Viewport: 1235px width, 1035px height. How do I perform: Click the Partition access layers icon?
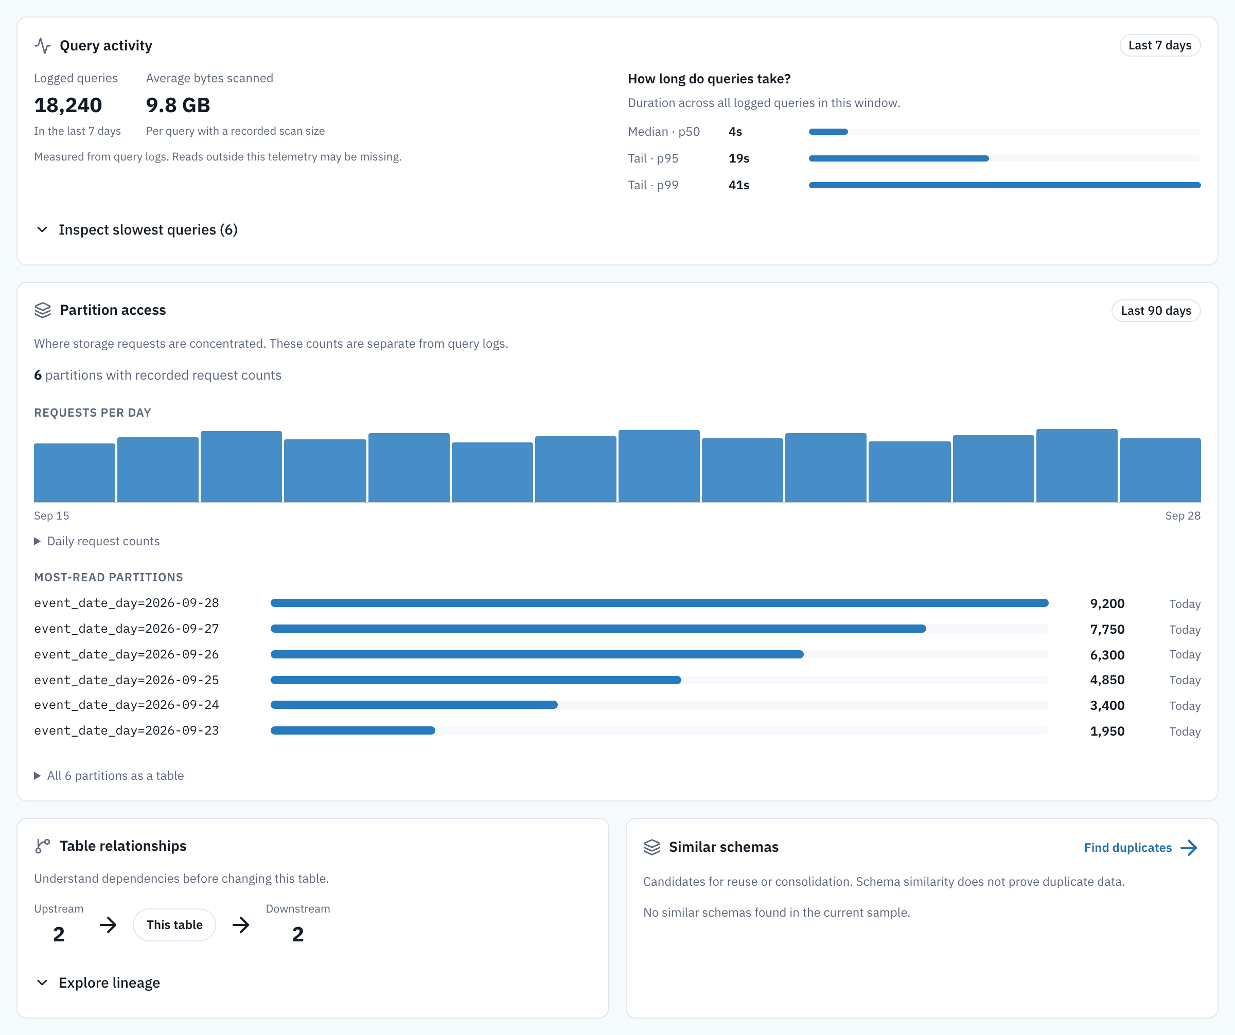click(x=42, y=310)
